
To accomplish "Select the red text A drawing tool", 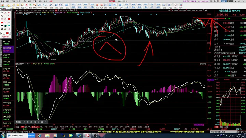I will coord(5,23).
